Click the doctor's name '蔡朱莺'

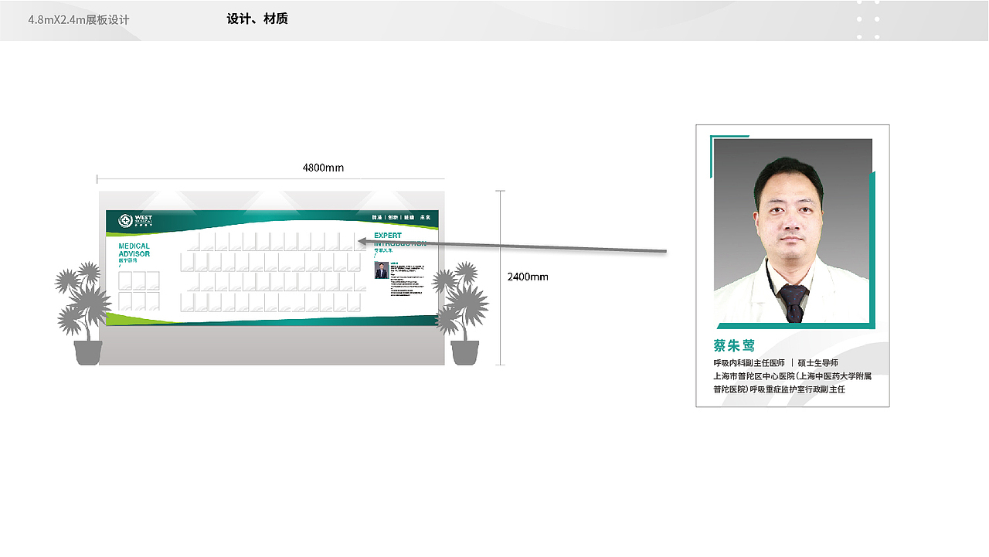(734, 346)
